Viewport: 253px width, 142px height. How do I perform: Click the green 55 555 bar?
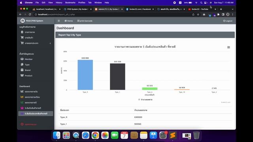[150, 88]
